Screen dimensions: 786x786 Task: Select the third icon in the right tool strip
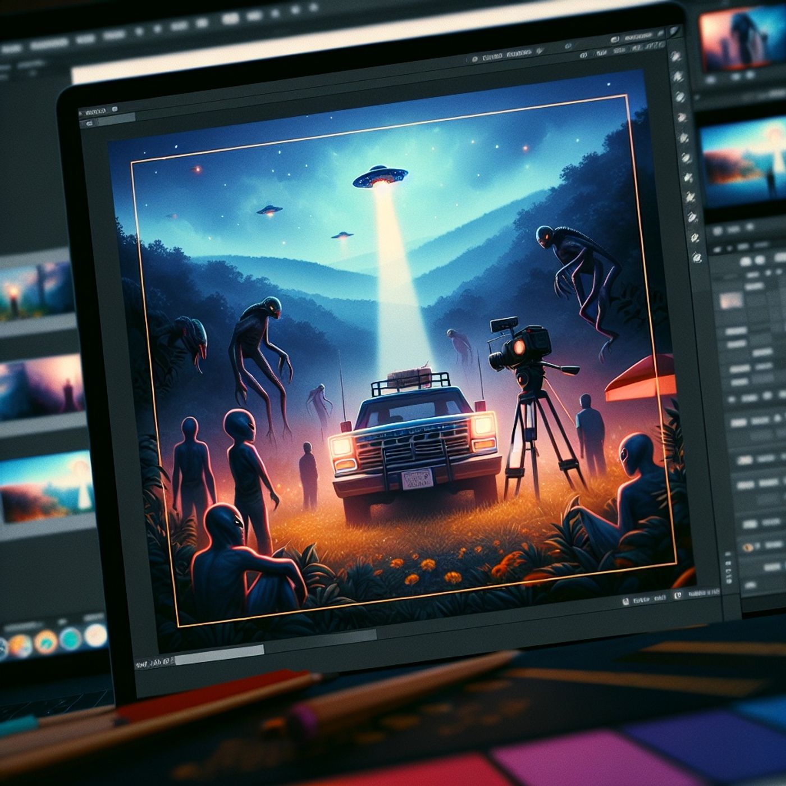pos(680,97)
